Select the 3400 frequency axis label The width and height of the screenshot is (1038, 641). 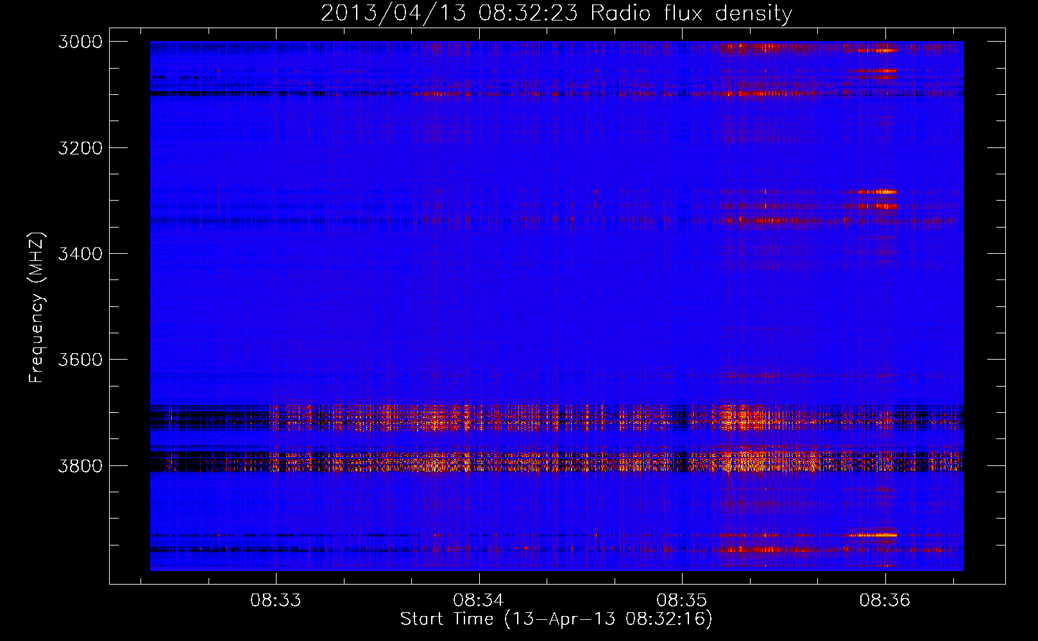[80, 254]
